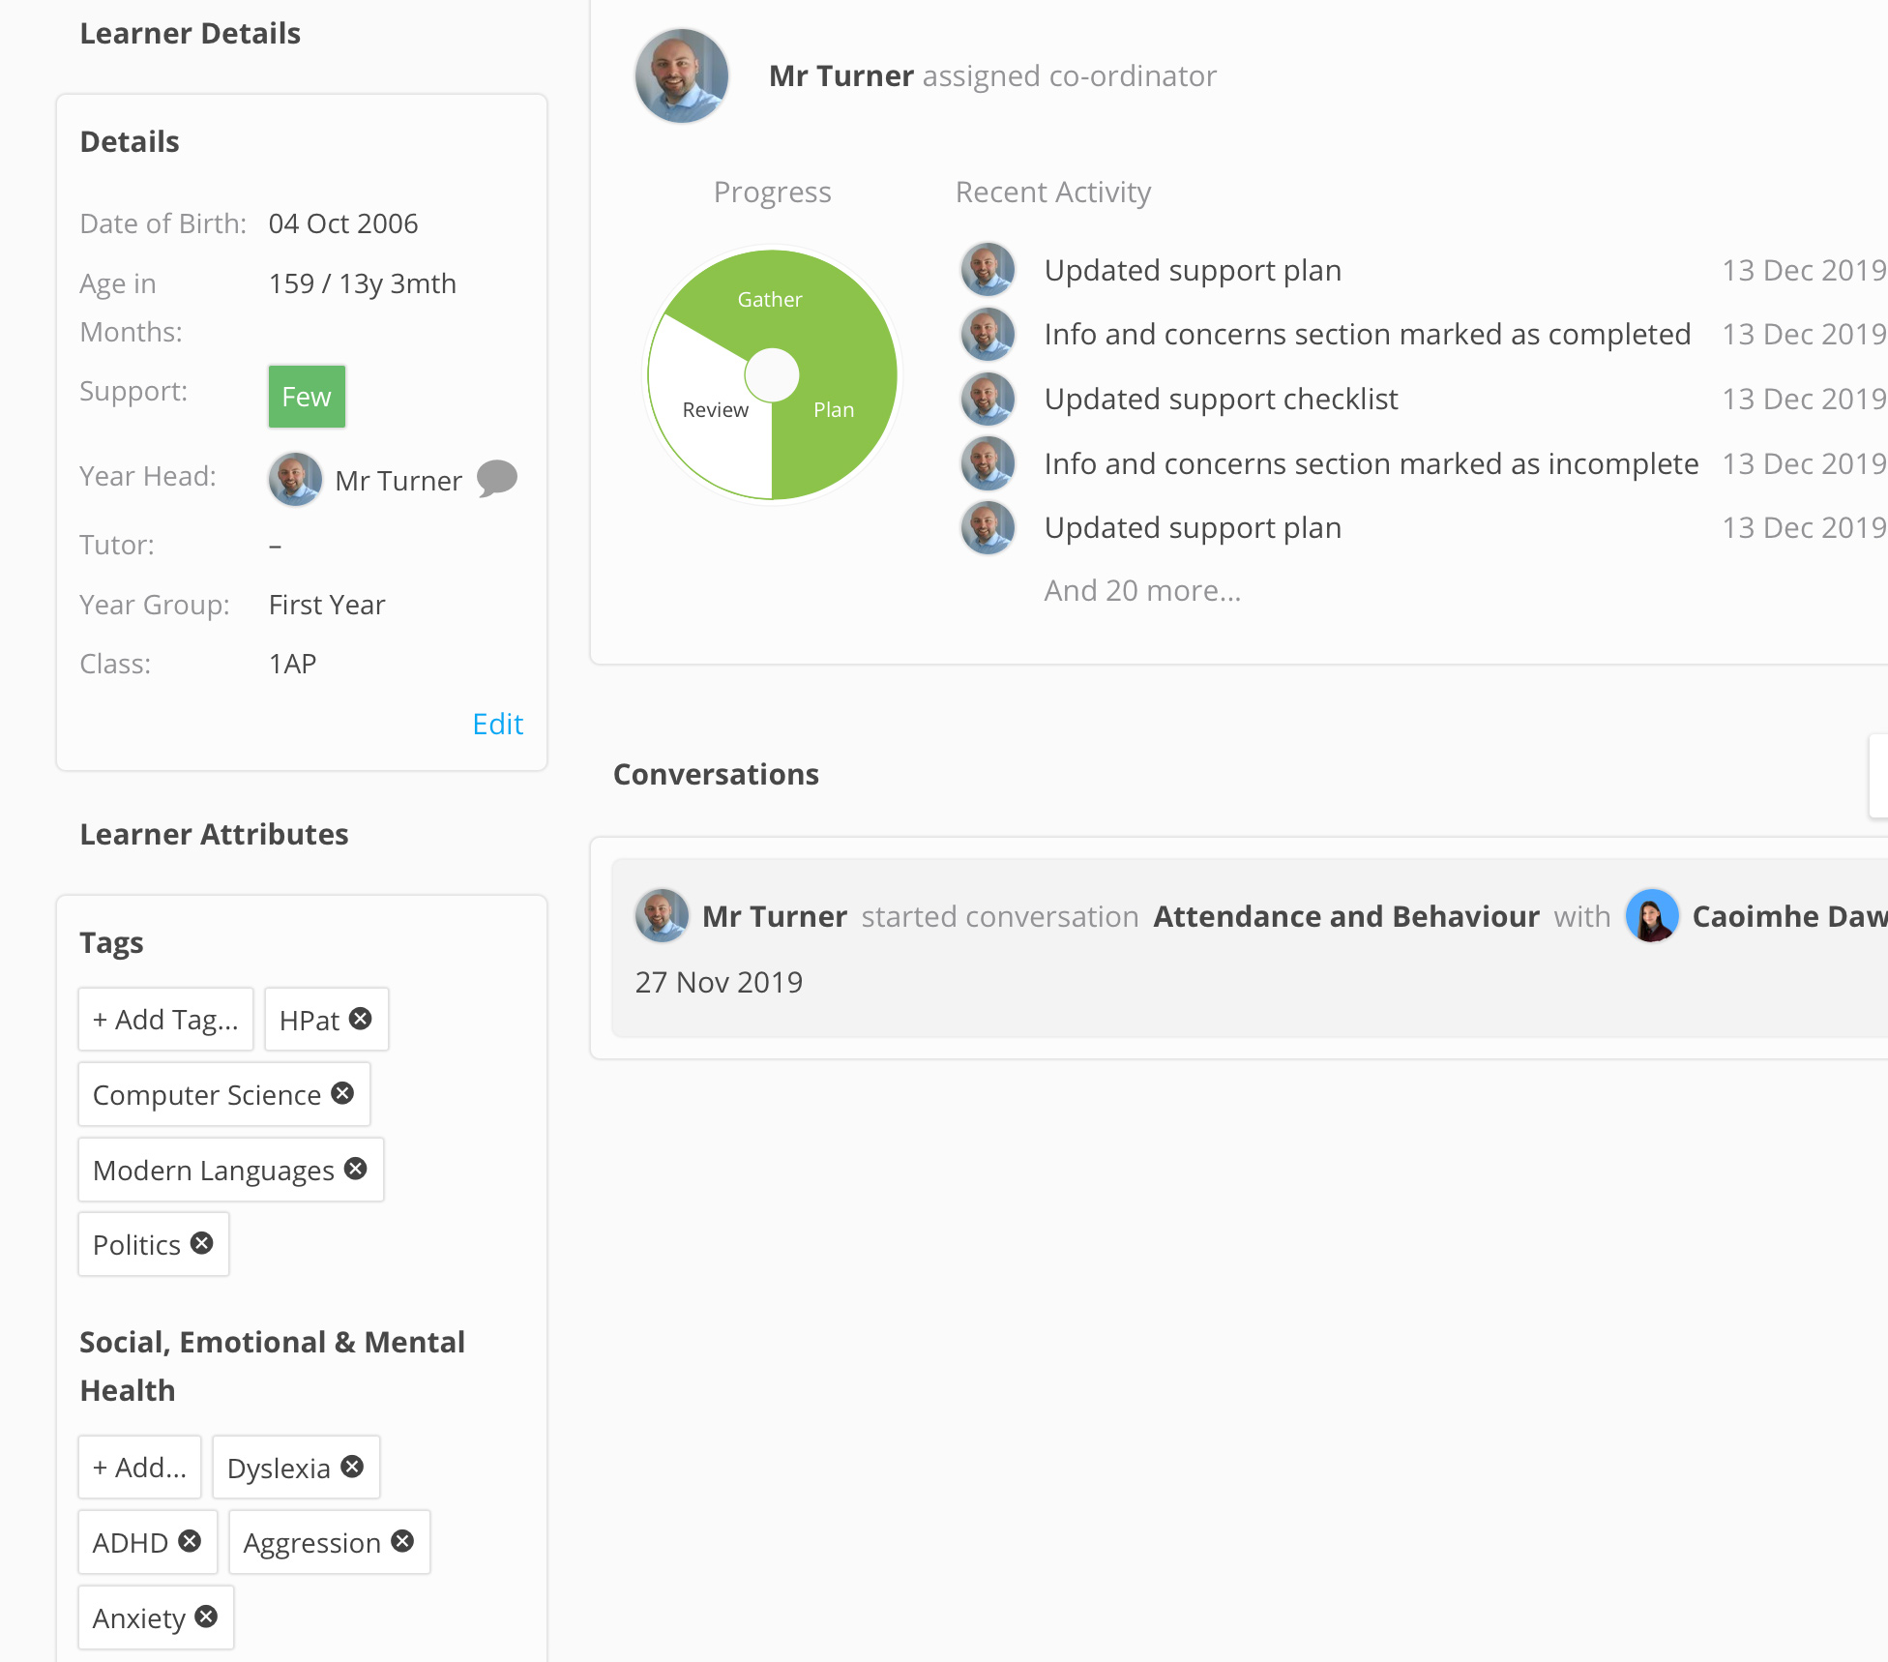
Task: Click the Edit link in Details
Action: (x=497, y=724)
